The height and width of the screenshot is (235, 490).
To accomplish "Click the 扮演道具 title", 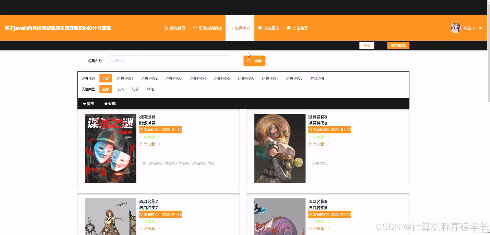I will tap(147, 117).
